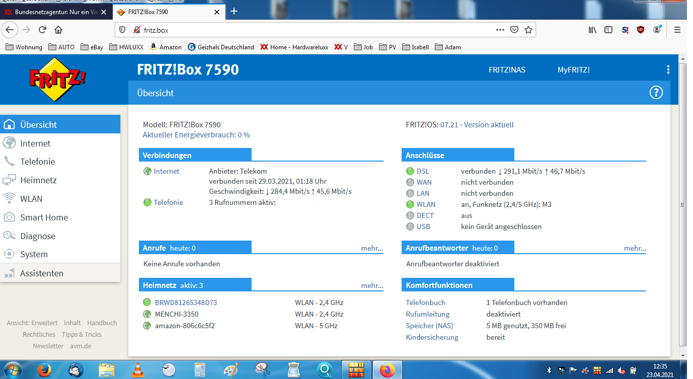Screen dimensions: 693x379
Task: Reload the page with the refresh button
Action: point(42,30)
